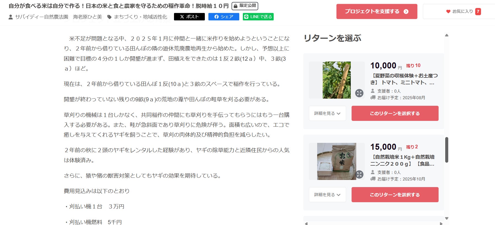
Task: Open まちづくり・地域活性化 category link
Action: (x=140, y=17)
